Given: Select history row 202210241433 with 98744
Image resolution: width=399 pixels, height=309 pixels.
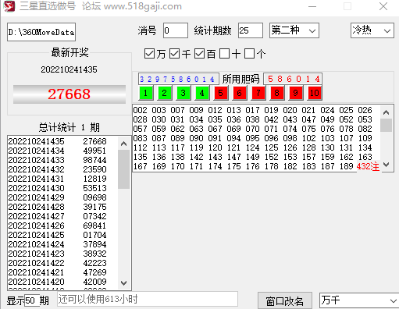Looking at the screenshot, I should coord(58,160).
